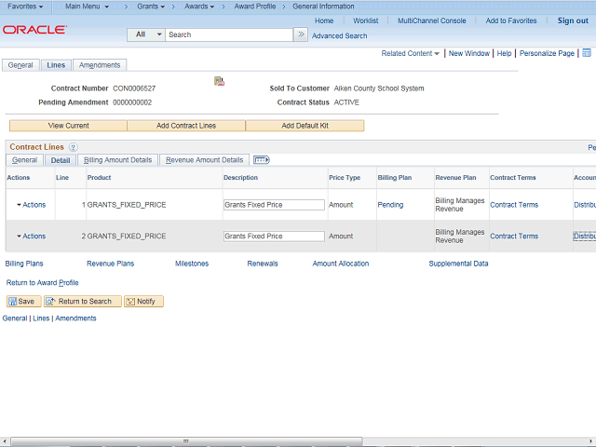The image size is (596, 447).
Task: Click Add to Favorites link
Action: 511,20
